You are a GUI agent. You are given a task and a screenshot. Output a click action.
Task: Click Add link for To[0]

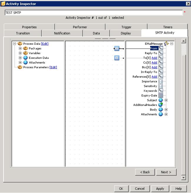click(154, 58)
